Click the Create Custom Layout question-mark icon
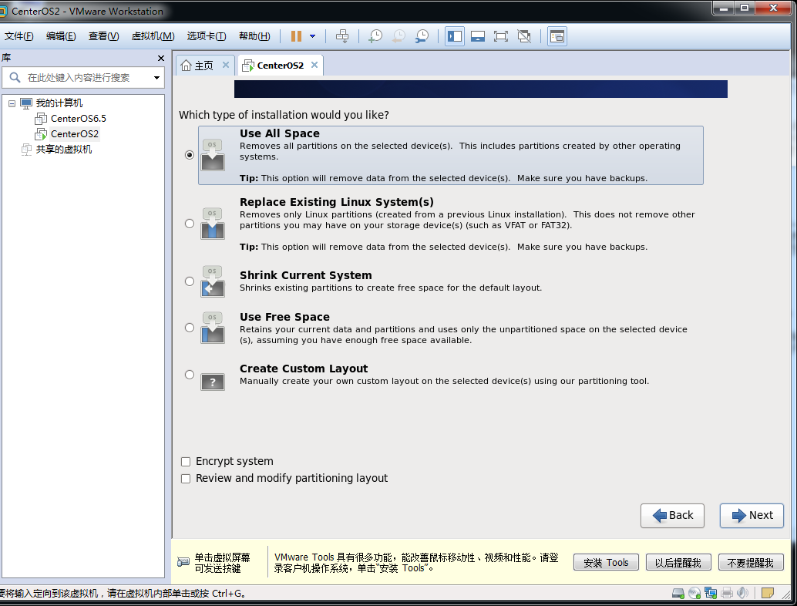The image size is (797, 606). 213,382
